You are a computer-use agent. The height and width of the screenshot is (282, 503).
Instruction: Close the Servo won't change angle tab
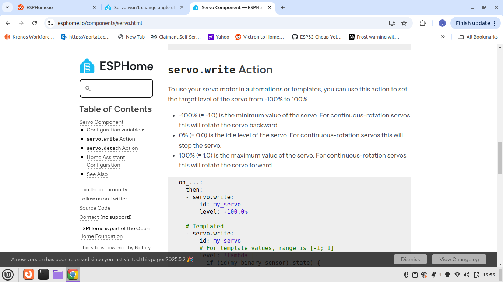[182, 7]
